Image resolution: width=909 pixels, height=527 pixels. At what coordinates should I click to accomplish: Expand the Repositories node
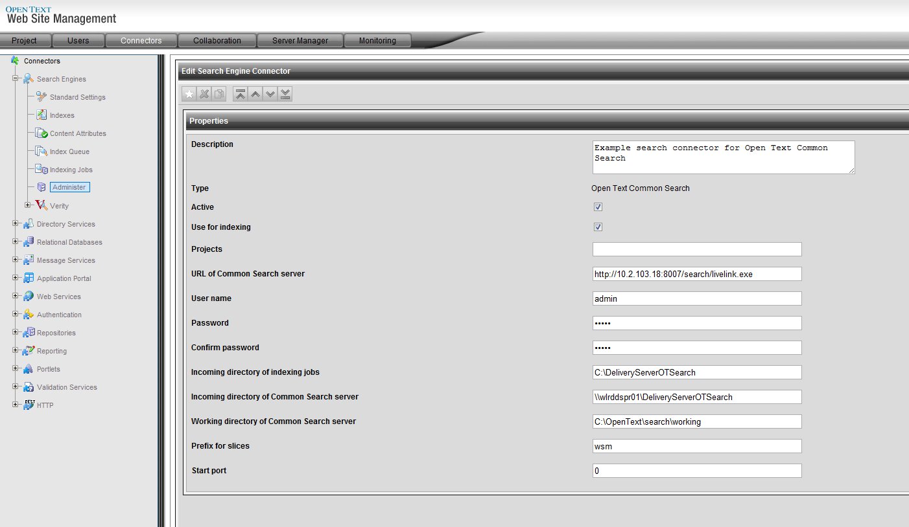(x=16, y=332)
